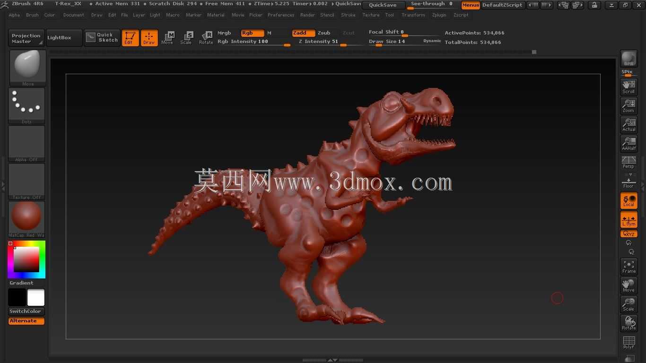Screen dimensions: 646x363
Task: Toggle L.Sym local symmetry
Action: (x=629, y=220)
